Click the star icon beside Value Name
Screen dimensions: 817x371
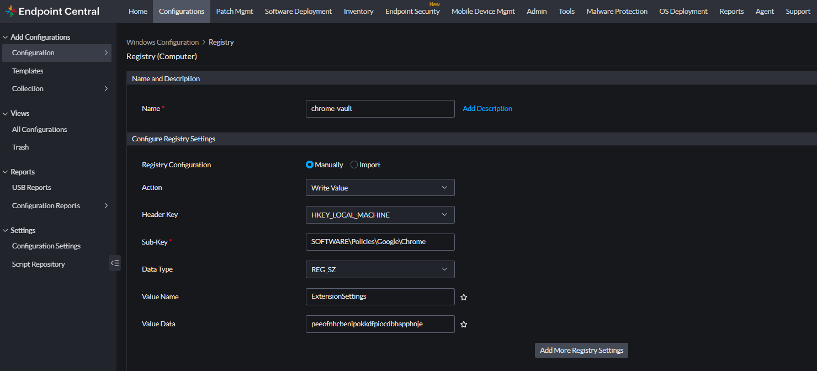point(464,297)
